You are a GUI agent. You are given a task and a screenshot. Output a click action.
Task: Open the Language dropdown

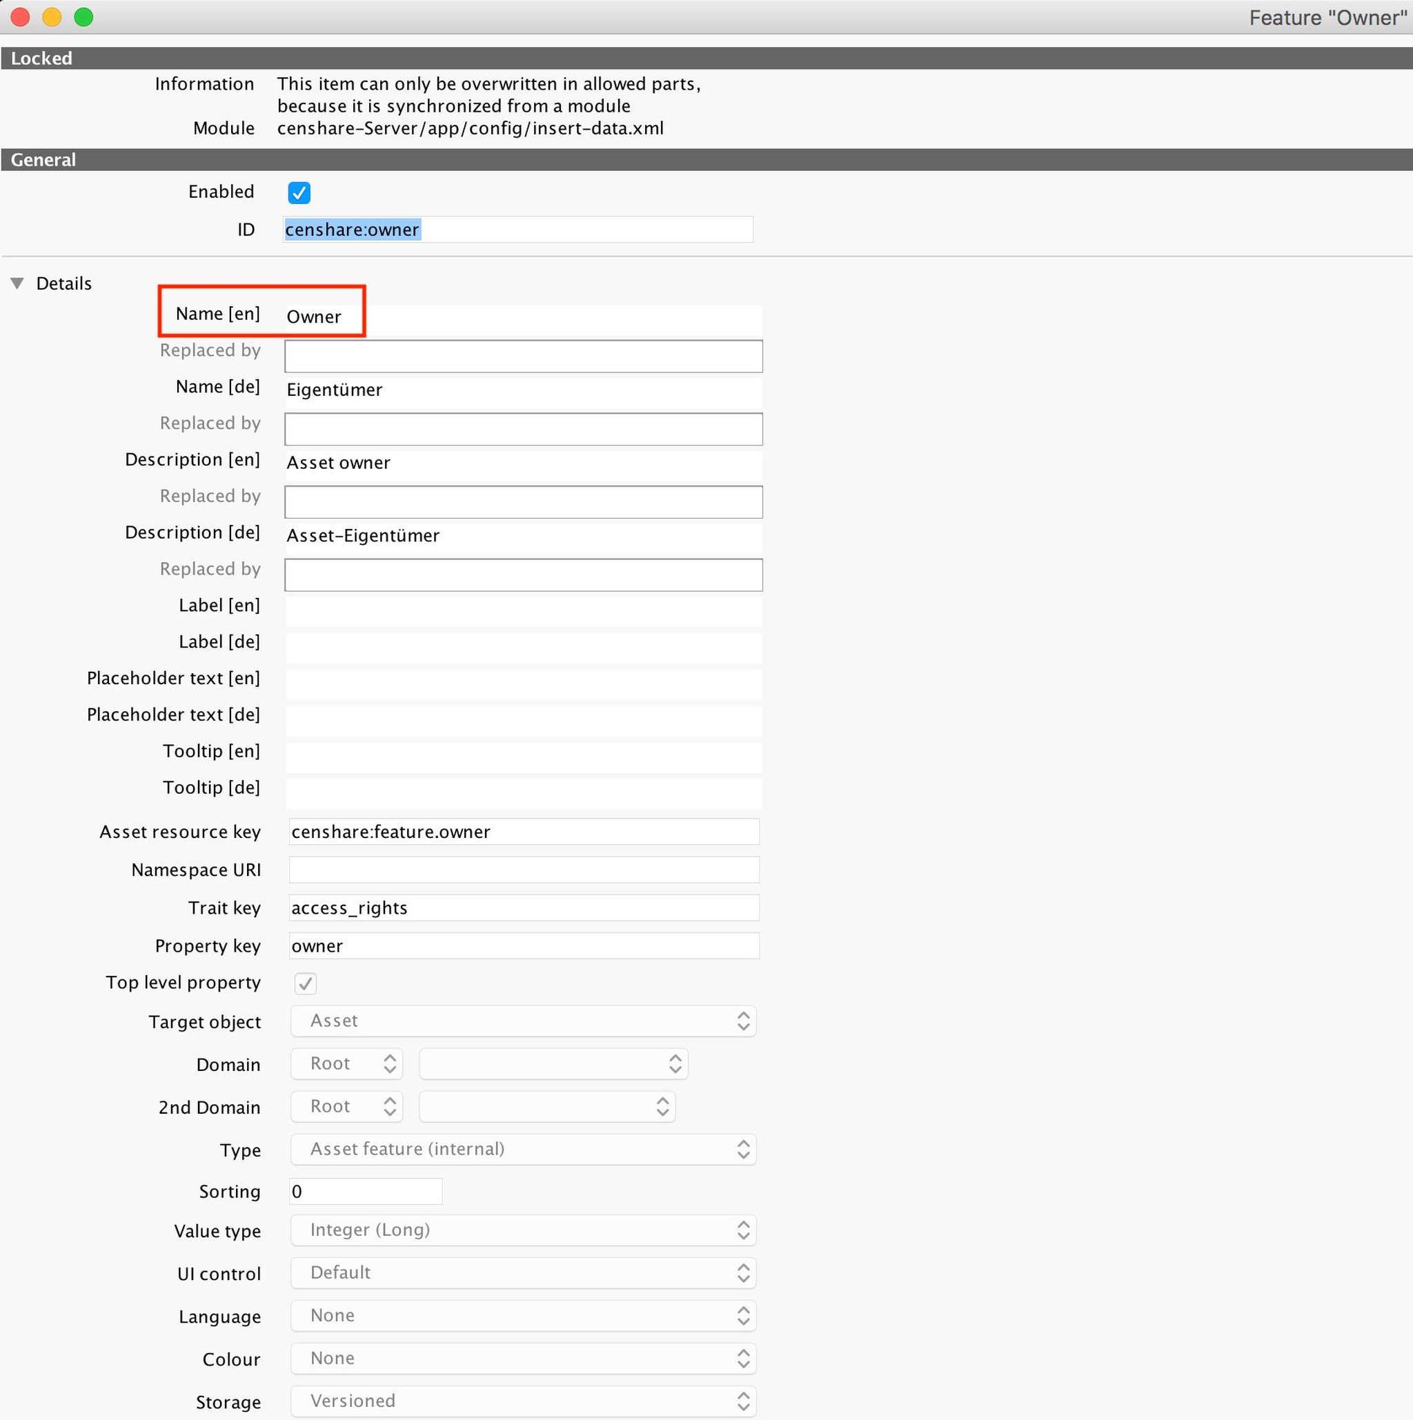(523, 1316)
